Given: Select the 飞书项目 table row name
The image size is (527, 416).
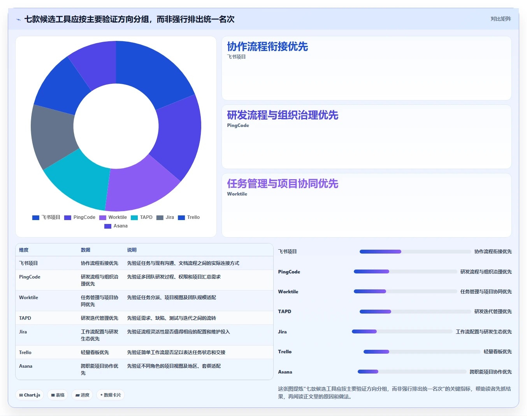Looking at the screenshot, I should [x=28, y=263].
